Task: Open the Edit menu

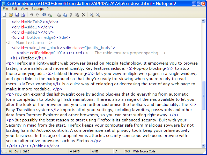Action: (x=14, y=9)
